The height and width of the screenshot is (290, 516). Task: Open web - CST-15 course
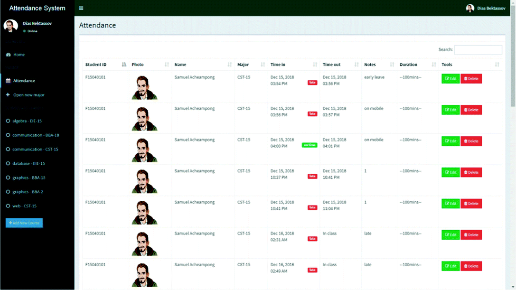(x=24, y=206)
